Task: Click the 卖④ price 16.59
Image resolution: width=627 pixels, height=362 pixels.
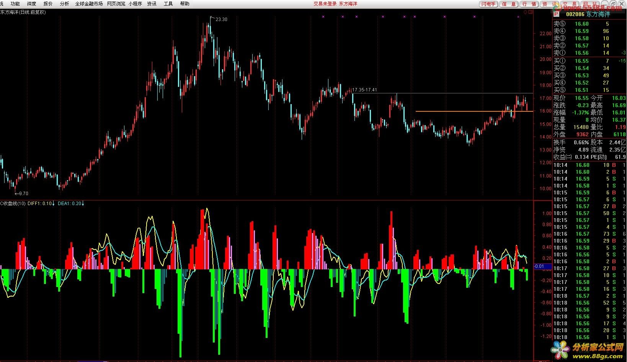Action: click(582, 31)
